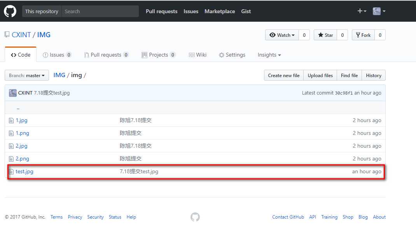
Task: Open latest commit 30c98f1
Action: pos(344,93)
